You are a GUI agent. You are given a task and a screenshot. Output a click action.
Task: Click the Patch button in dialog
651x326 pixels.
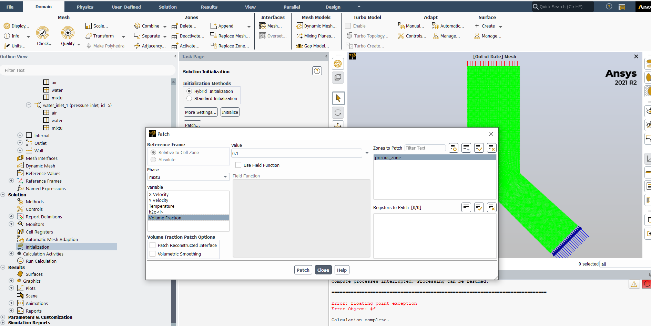pyautogui.click(x=303, y=270)
